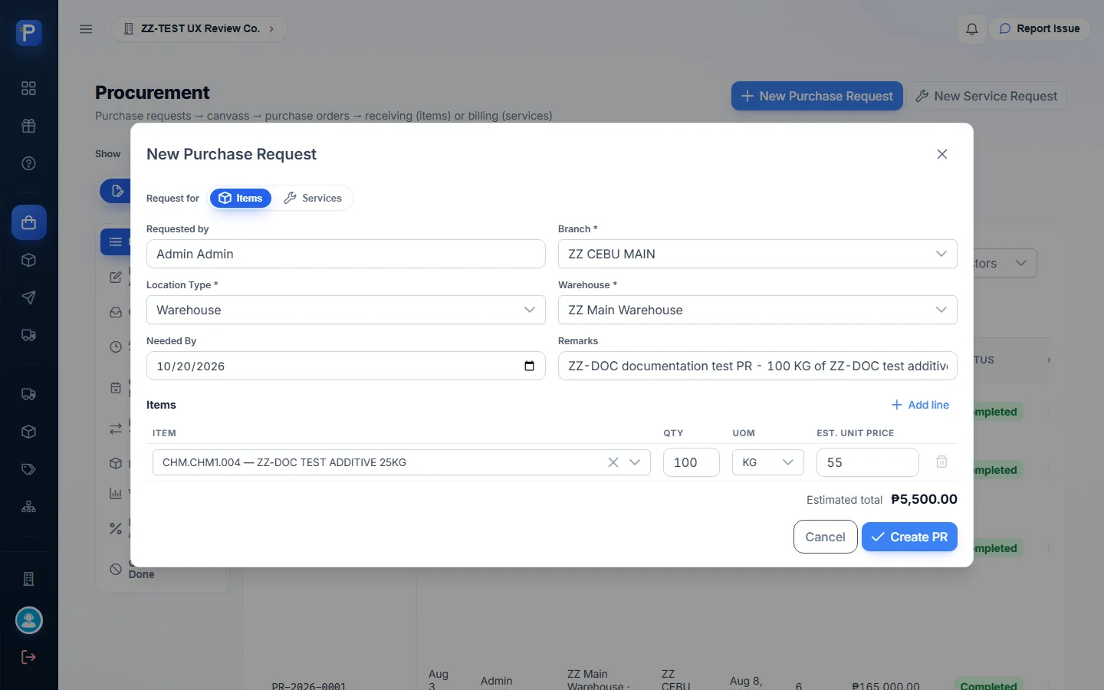Open the ZZ-TEST UX Review Co. company selector
The image size is (1104, 690).
point(199,29)
